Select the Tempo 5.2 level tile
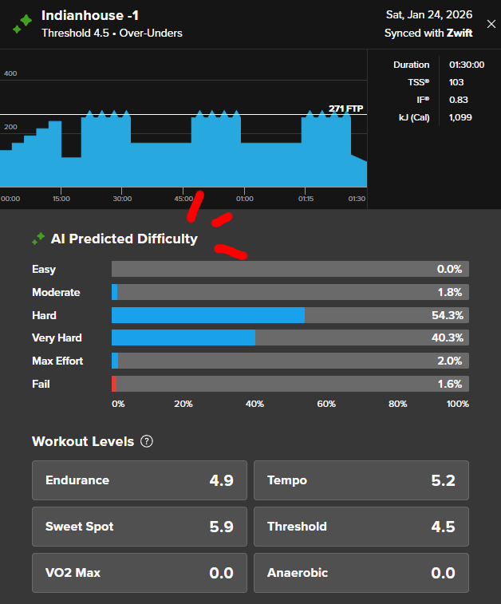501x604 pixels. pyautogui.click(x=361, y=480)
